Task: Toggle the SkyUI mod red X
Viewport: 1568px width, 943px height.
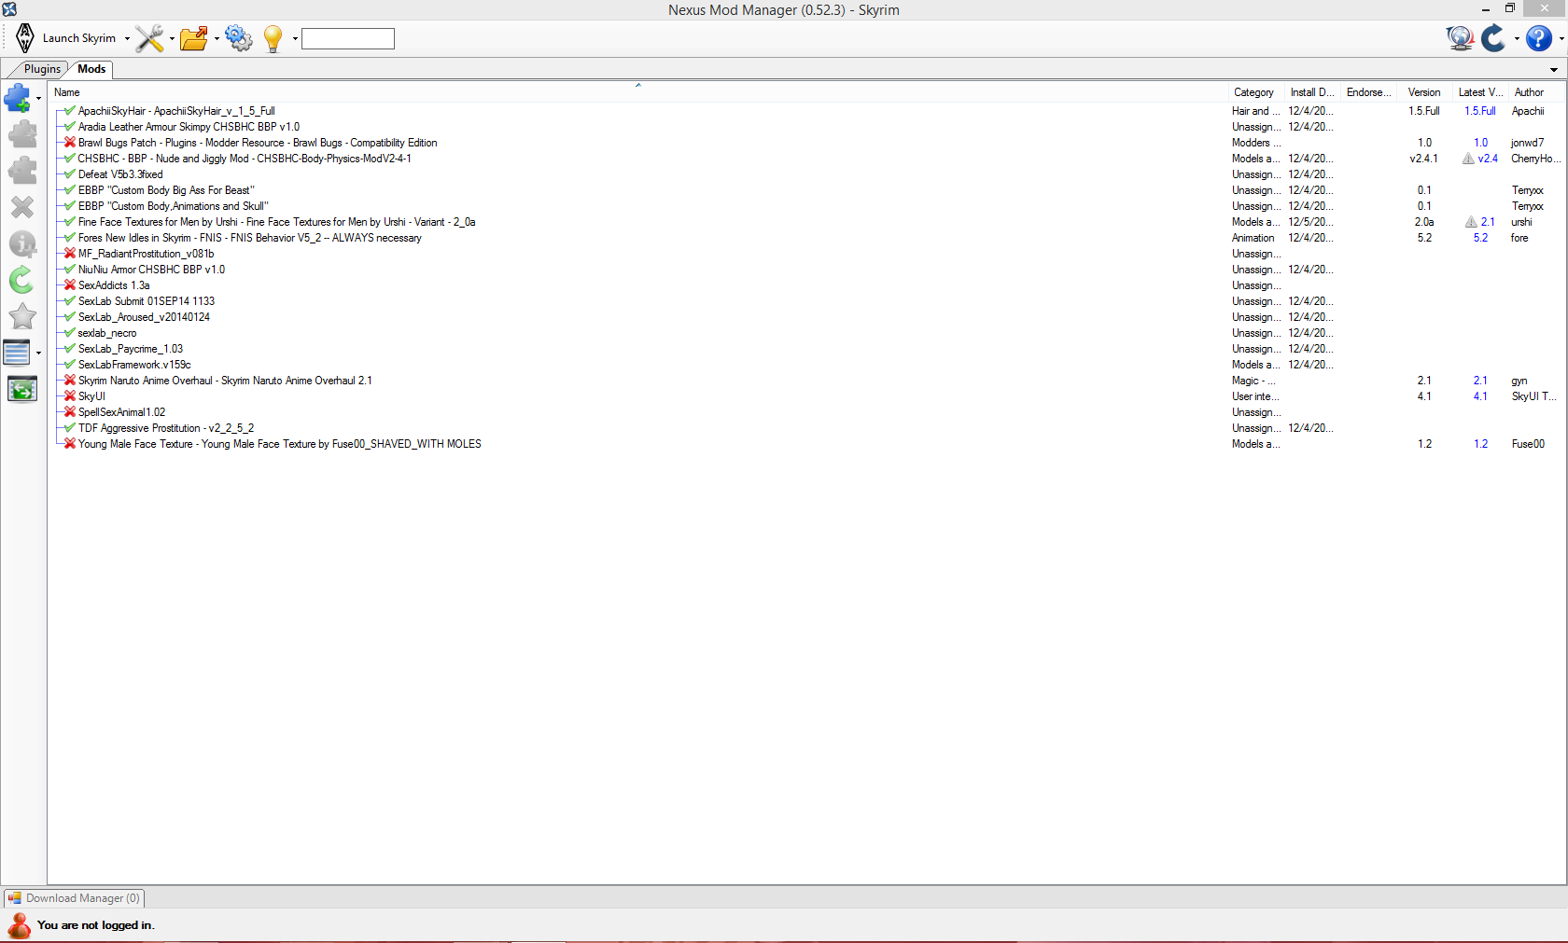Action: tap(70, 396)
